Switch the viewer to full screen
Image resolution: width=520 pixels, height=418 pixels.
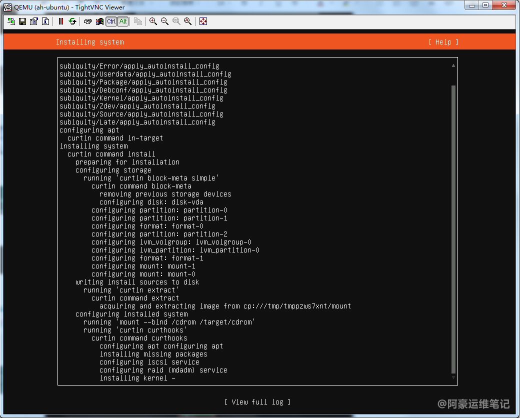203,21
